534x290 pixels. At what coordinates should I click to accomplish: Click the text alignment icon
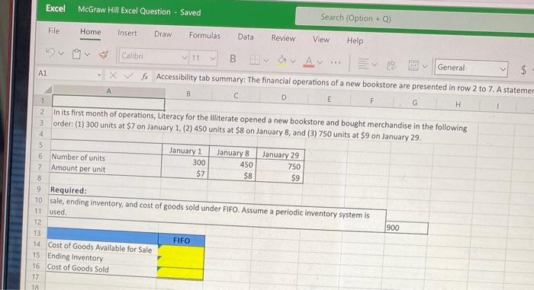(363, 64)
